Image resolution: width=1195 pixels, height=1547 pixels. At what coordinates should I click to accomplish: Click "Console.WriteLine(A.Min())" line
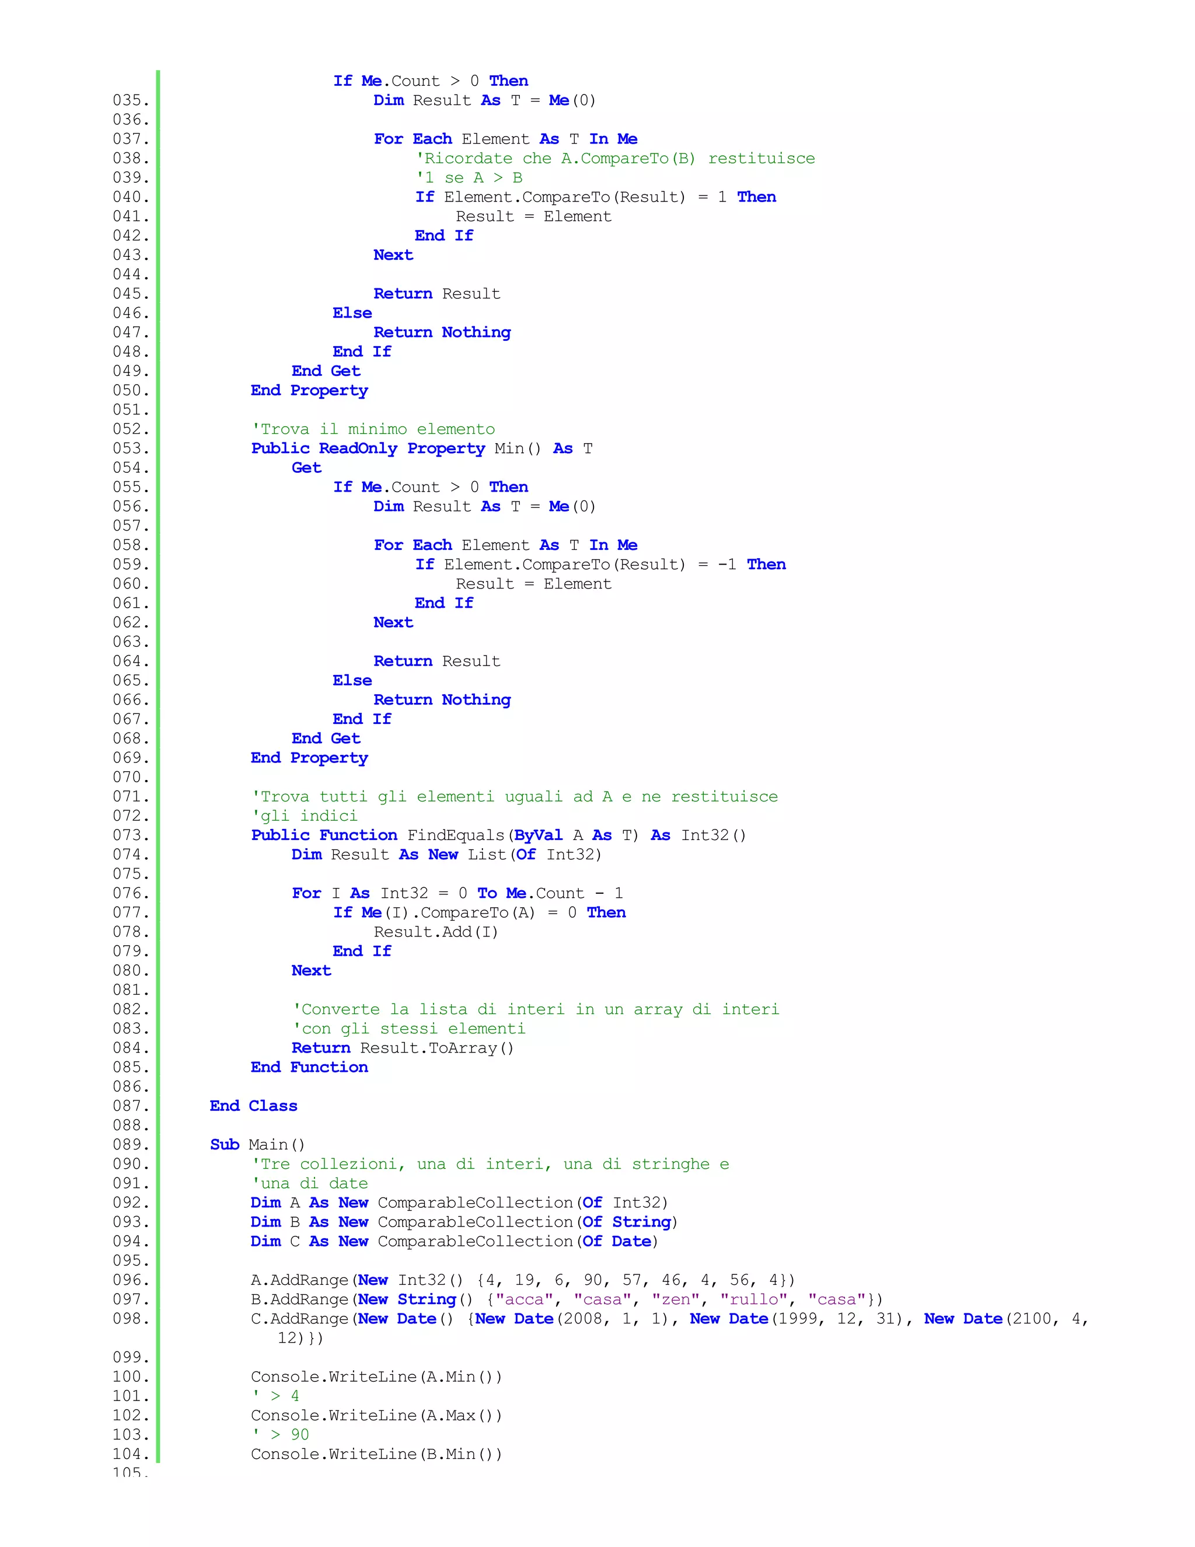click(x=376, y=1377)
